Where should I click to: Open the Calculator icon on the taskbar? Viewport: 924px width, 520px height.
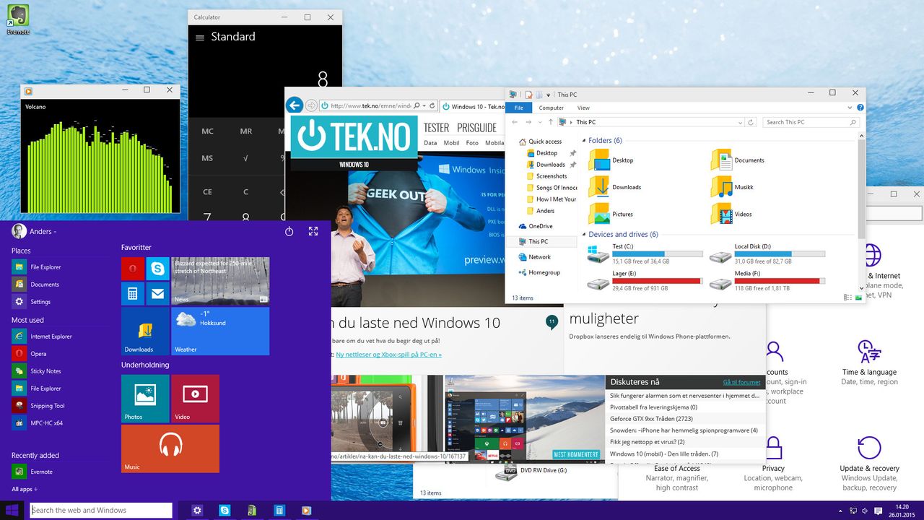[278, 511]
